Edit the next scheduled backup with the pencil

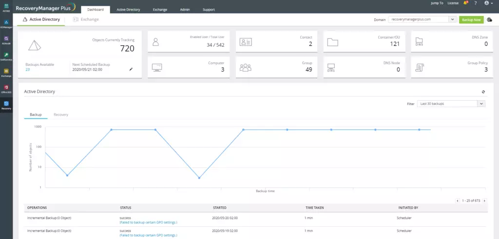tap(131, 69)
